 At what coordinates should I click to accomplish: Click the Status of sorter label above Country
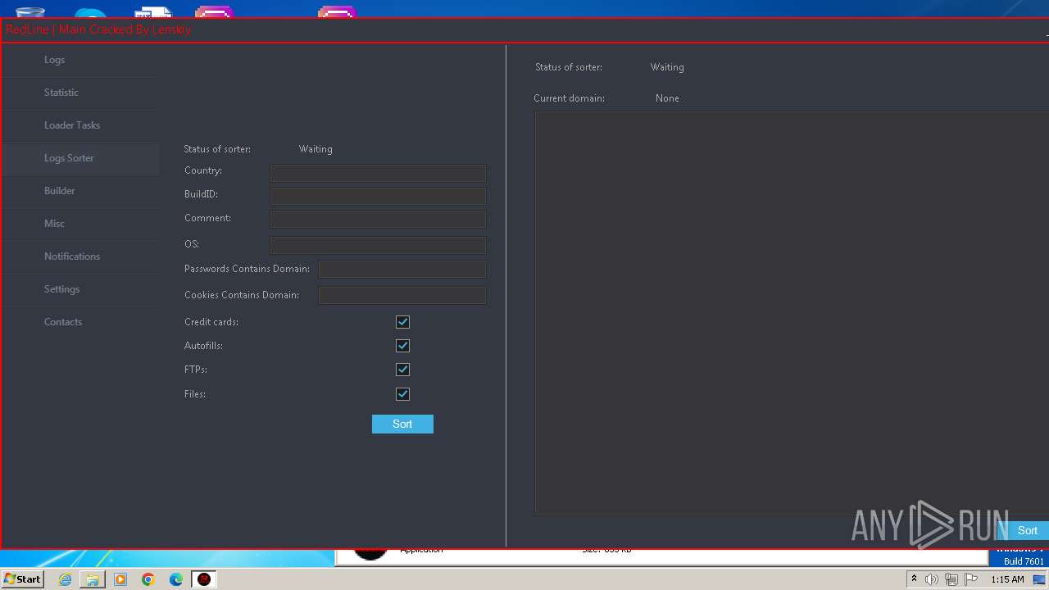click(x=217, y=149)
